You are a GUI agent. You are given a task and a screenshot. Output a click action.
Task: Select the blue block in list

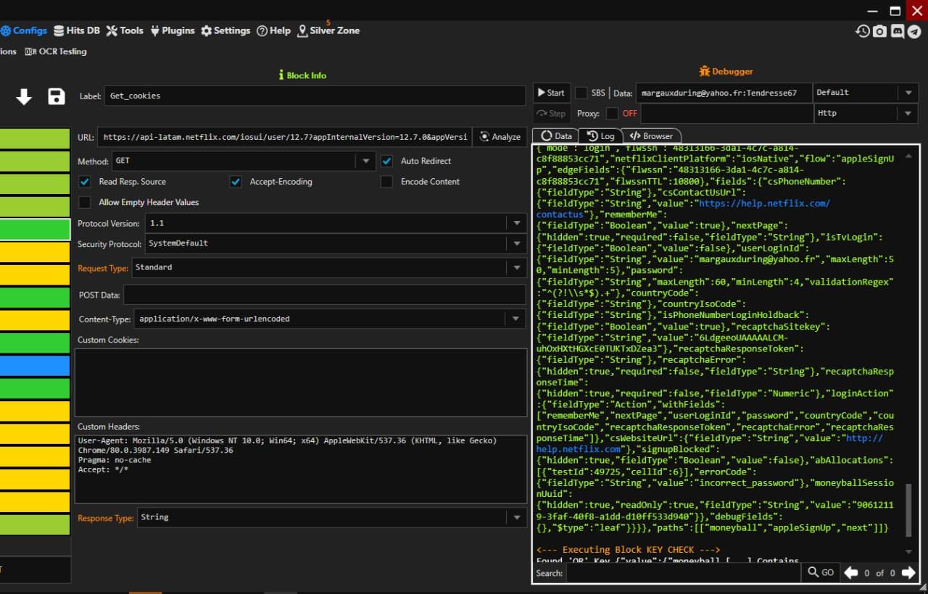coord(35,366)
